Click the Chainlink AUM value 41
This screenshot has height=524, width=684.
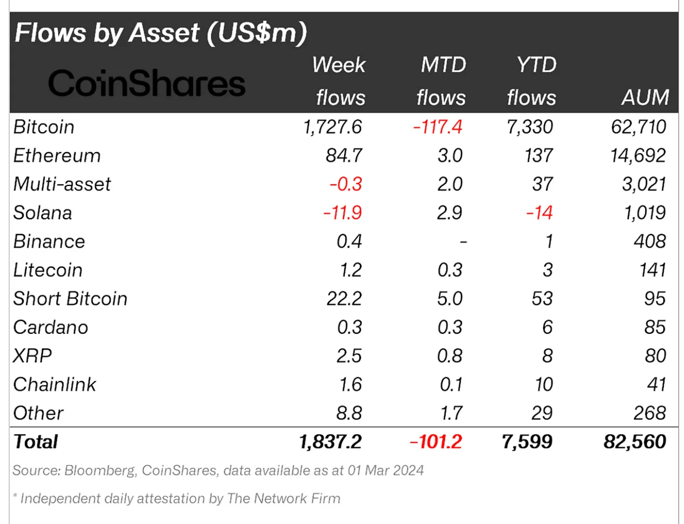point(656,384)
